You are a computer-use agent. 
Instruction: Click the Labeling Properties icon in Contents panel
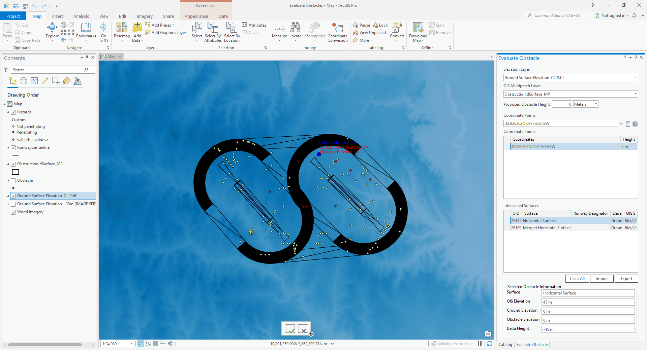point(67,81)
